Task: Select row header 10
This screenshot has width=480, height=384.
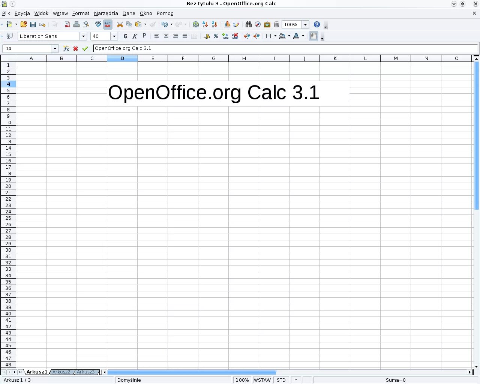Action: [x=8, y=122]
